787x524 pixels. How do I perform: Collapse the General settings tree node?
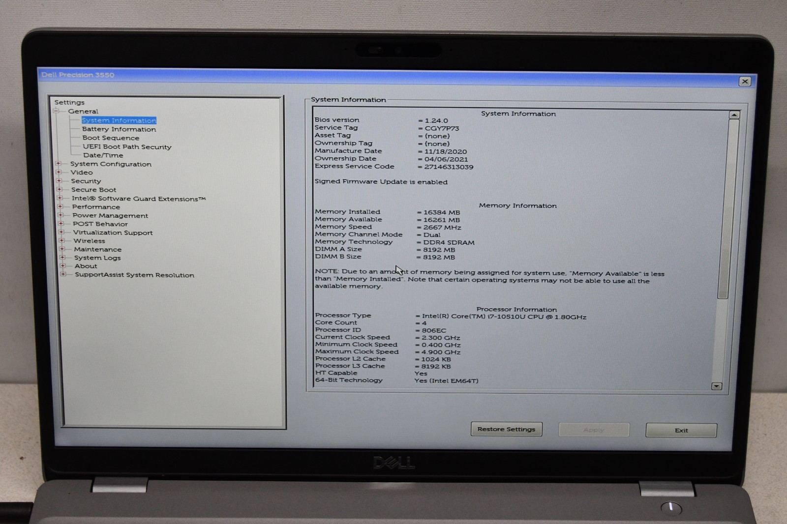point(56,111)
